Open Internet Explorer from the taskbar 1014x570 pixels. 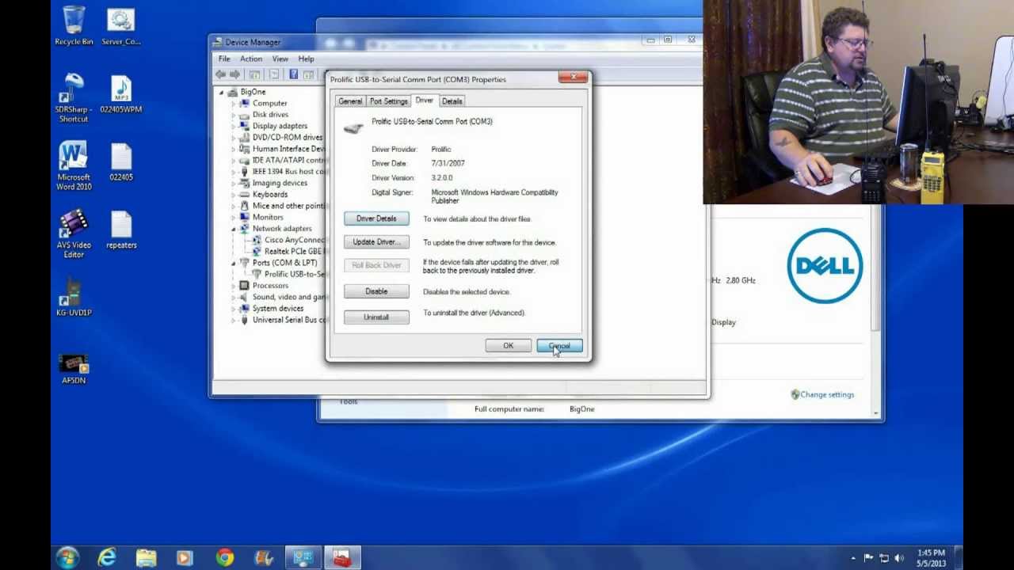(106, 558)
